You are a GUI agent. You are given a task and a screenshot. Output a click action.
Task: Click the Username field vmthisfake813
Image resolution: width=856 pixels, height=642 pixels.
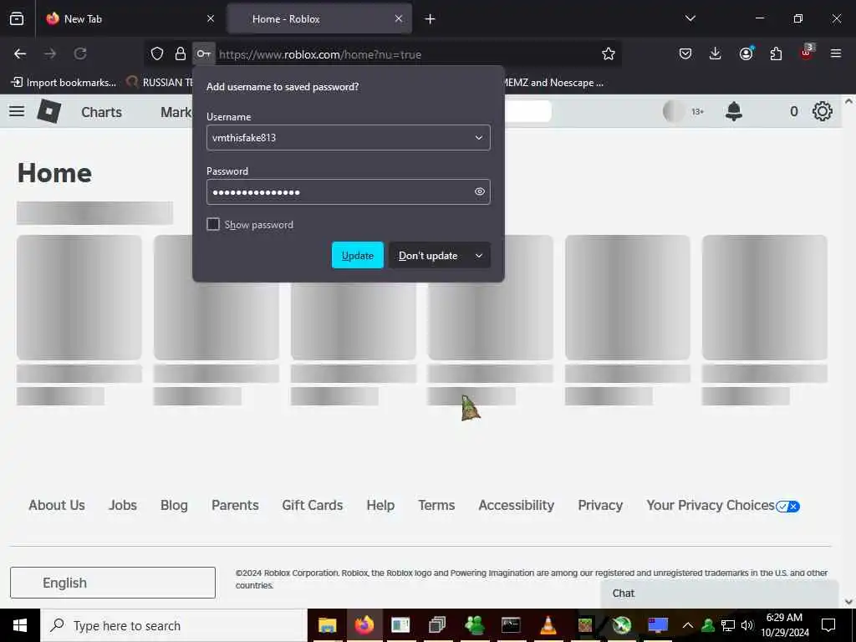349,138
